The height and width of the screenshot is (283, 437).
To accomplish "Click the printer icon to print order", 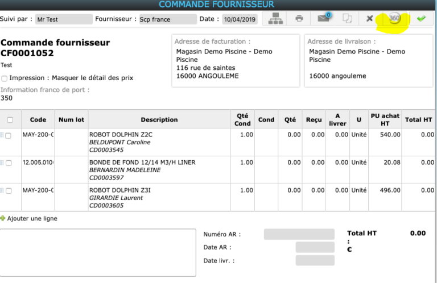I will [299, 19].
